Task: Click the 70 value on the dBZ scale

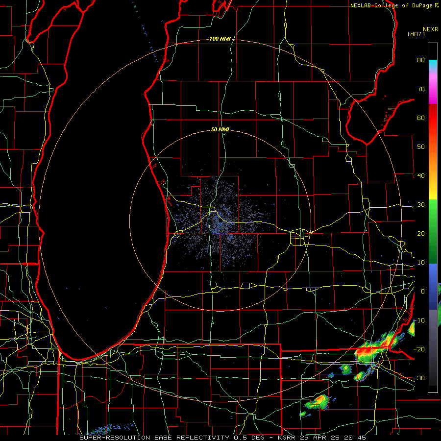Action: [421, 89]
